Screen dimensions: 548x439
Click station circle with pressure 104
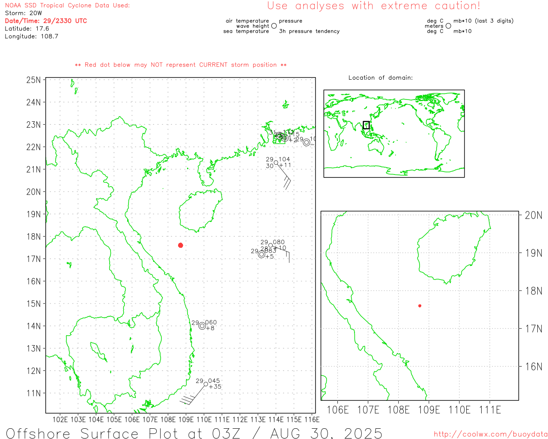point(276,163)
